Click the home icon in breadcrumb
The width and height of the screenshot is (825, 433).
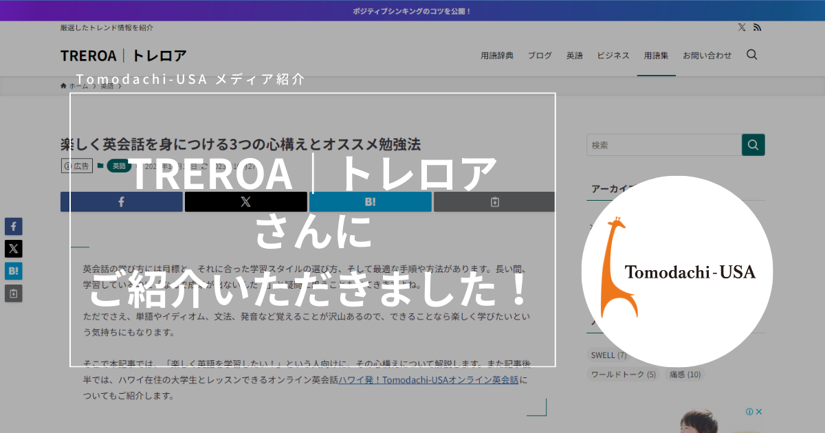point(64,86)
